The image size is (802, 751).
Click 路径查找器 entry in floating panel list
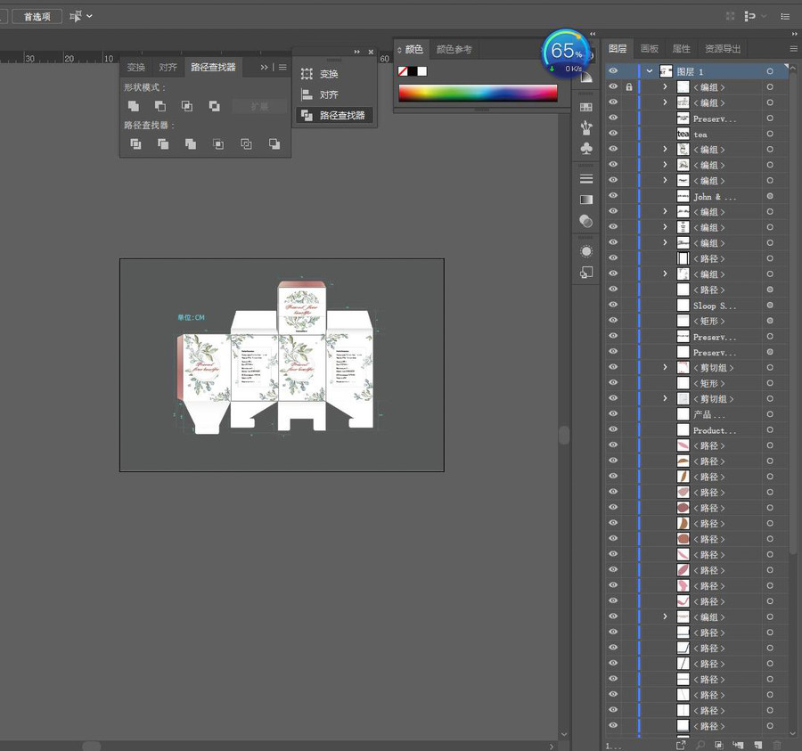[334, 116]
